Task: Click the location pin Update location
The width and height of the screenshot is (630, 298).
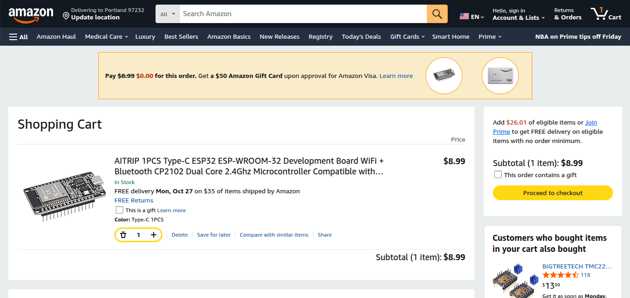Action: [x=91, y=14]
